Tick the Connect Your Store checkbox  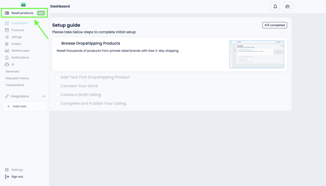(57, 86)
